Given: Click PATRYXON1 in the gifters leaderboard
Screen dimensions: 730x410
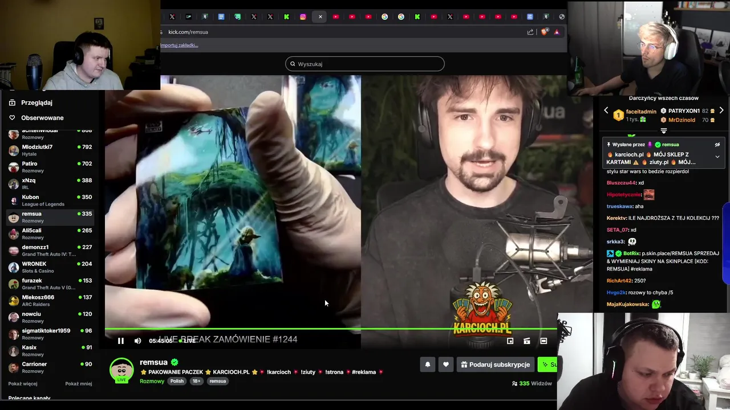Looking at the screenshot, I should click(684, 111).
